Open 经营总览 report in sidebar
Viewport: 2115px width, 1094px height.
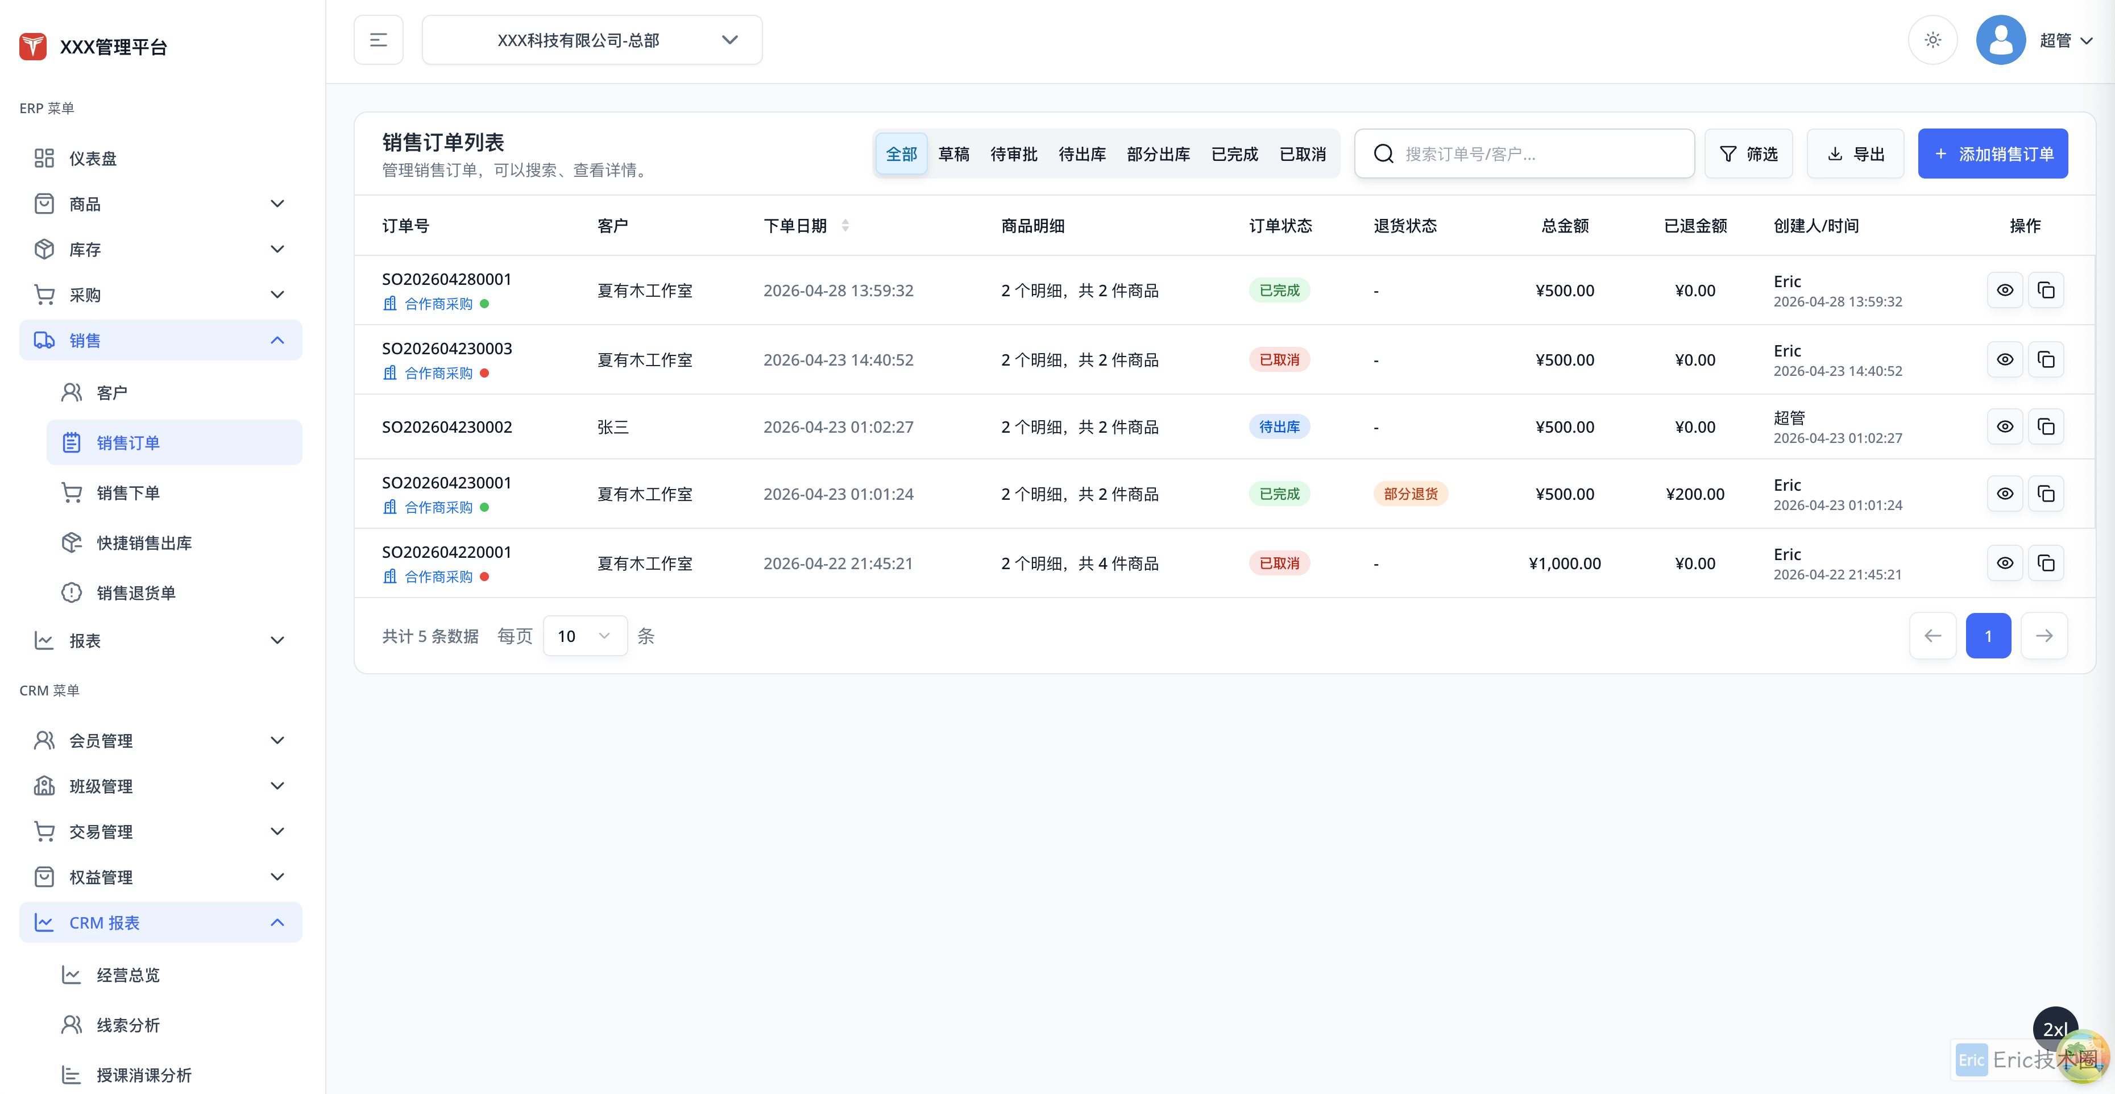click(174, 975)
